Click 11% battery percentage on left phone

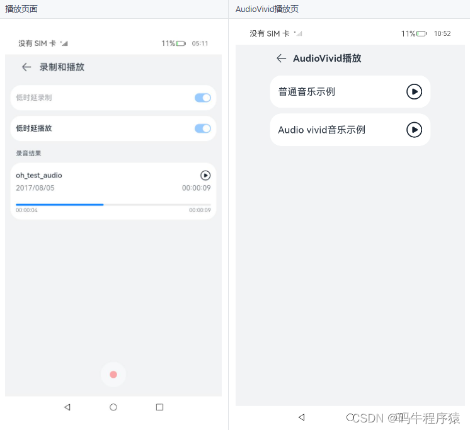click(168, 43)
